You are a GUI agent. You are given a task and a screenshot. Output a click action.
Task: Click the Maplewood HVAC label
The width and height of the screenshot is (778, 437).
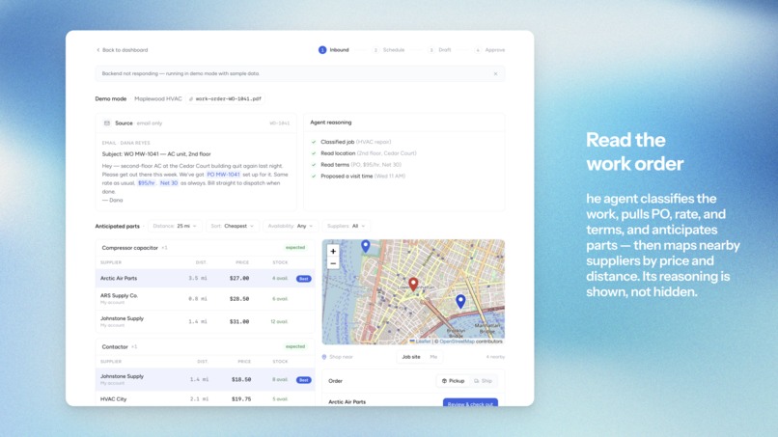[157, 98]
